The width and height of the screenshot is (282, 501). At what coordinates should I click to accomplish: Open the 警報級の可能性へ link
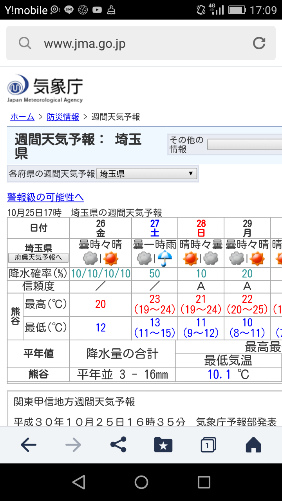pyautogui.click(x=45, y=197)
